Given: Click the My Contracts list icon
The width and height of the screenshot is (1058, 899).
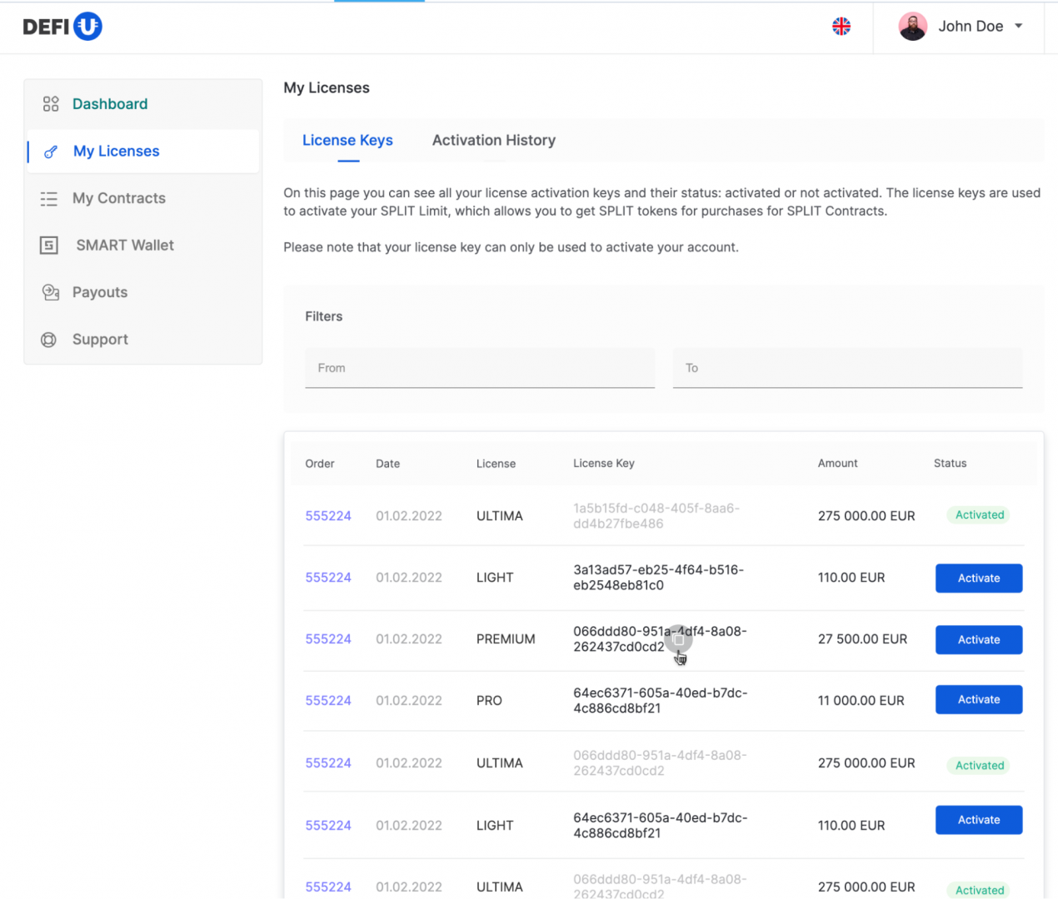Looking at the screenshot, I should (x=49, y=198).
